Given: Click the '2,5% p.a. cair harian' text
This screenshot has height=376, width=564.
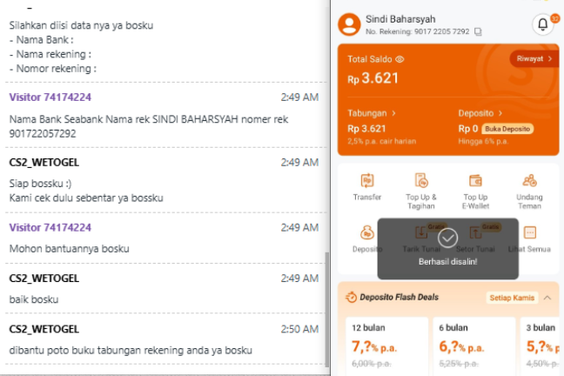Looking at the screenshot, I should [x=381, y=141].
